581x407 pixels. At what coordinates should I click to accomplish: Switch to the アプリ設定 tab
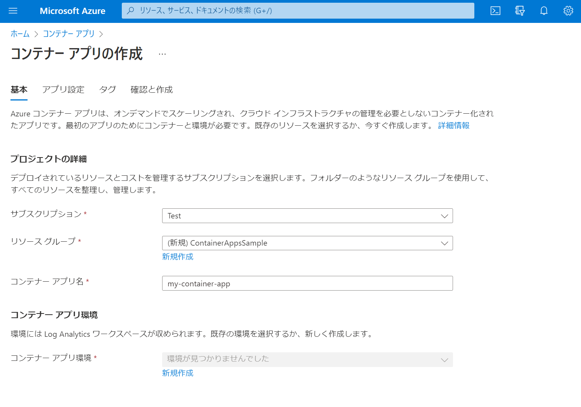63,90
